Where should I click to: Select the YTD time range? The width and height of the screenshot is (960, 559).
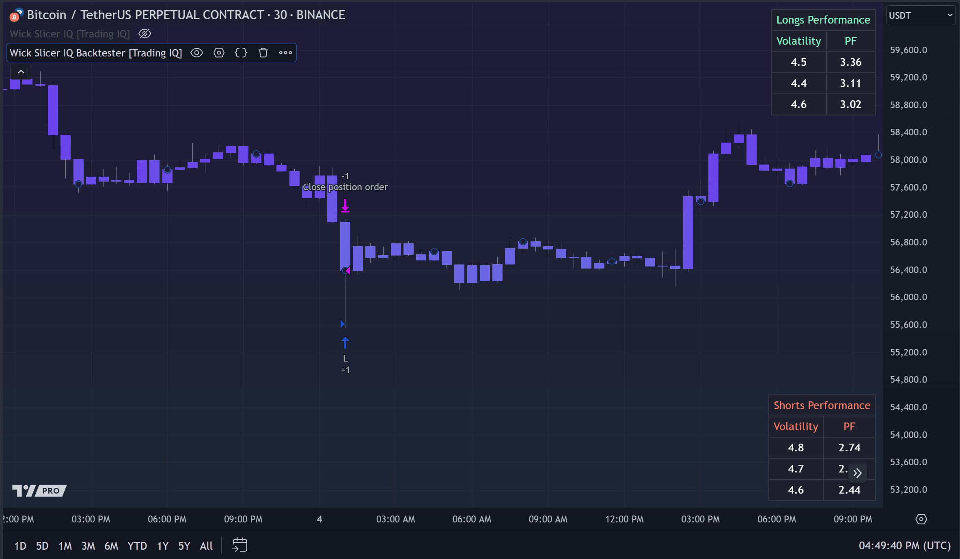(x=137, y=546)
